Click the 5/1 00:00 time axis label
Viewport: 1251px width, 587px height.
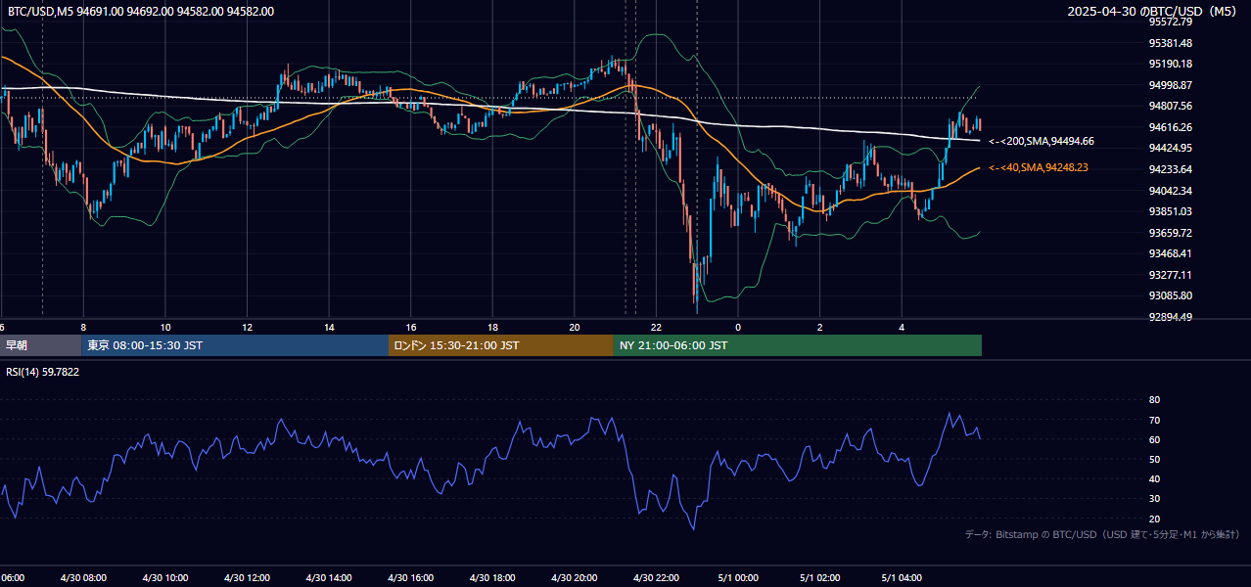click(x=738, y=578)
